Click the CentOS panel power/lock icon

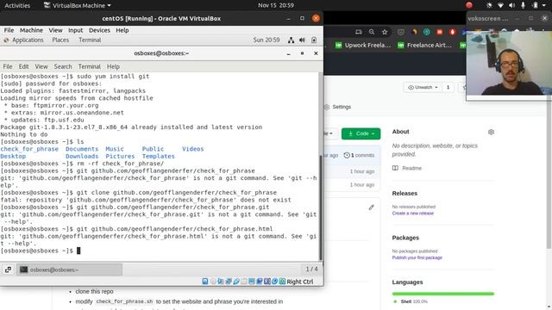tap(314, 40)
